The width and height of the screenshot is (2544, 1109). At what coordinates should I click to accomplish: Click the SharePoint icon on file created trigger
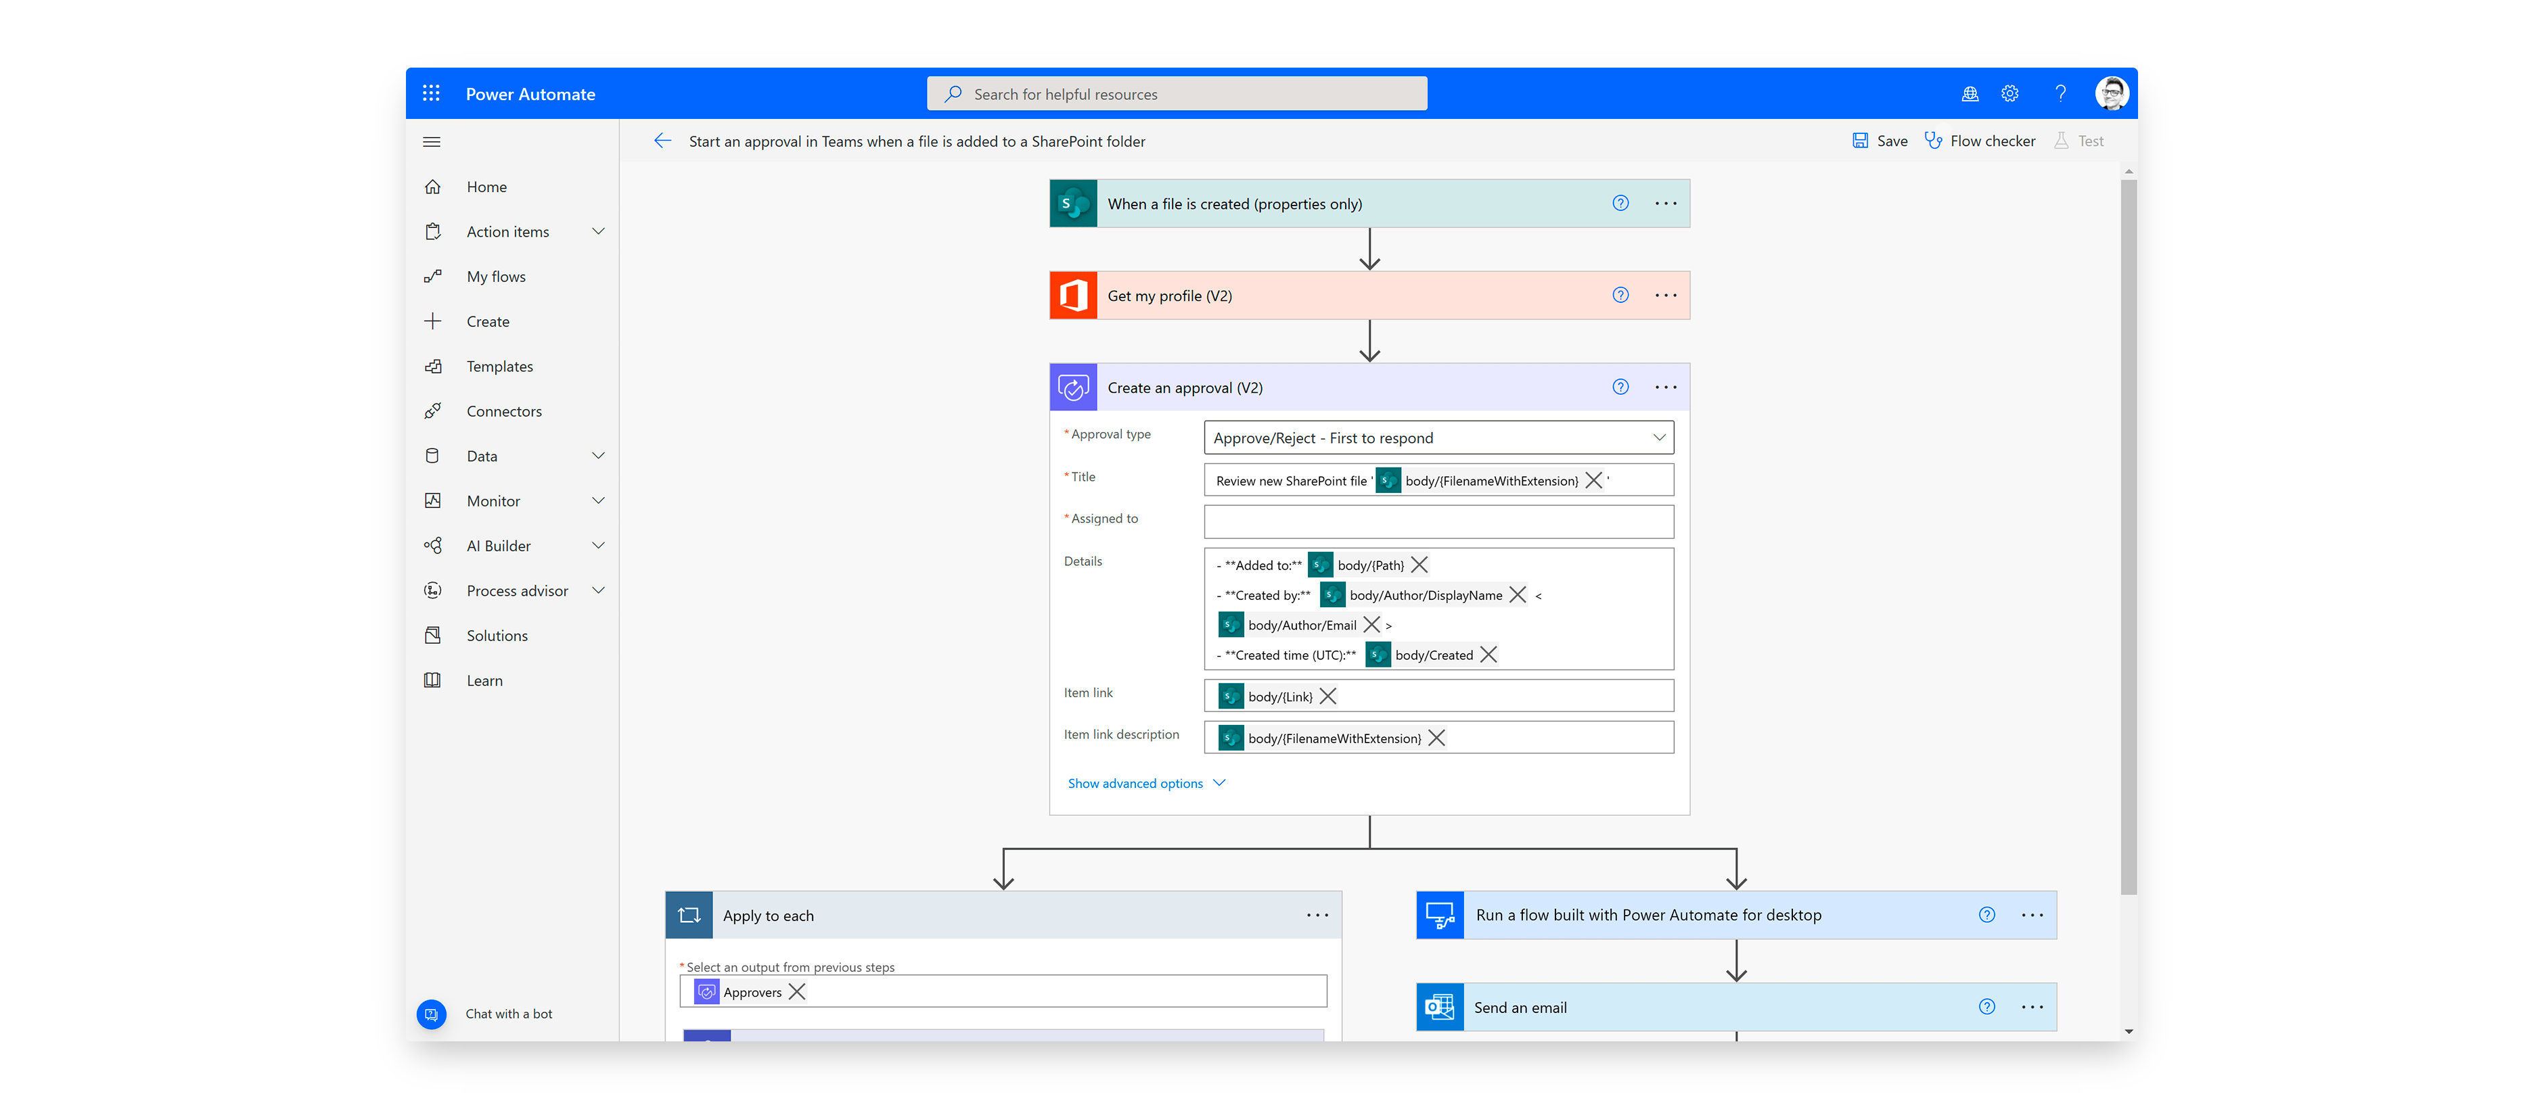pos(1074,204)
